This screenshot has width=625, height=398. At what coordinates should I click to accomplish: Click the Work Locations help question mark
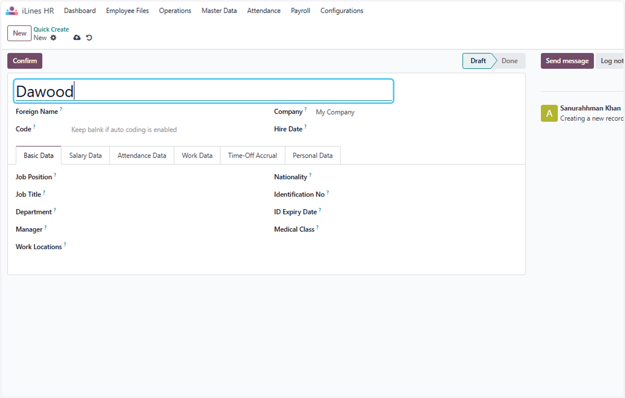pyautogui.click(x=65, y=245)
